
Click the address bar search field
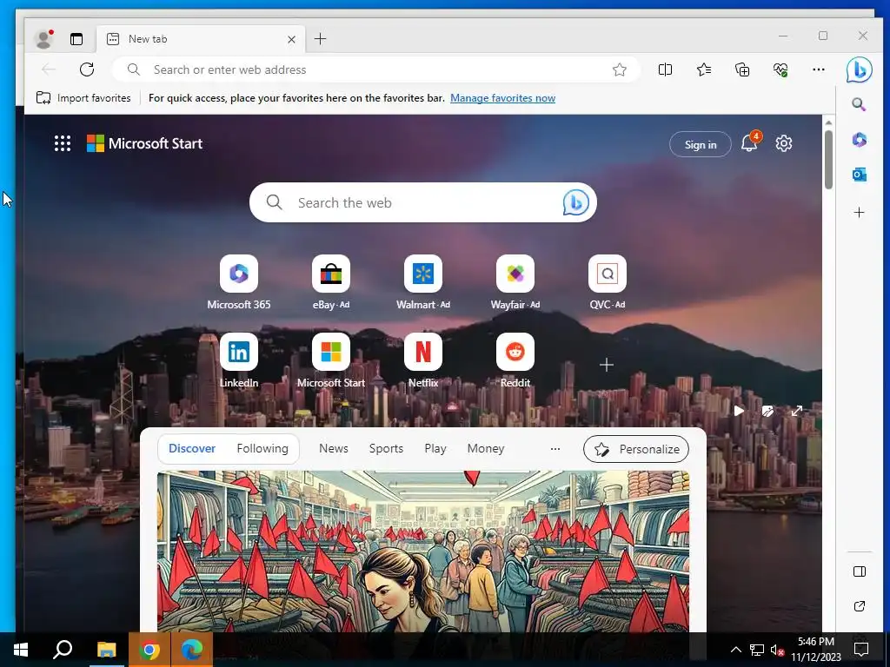point(375,69)
